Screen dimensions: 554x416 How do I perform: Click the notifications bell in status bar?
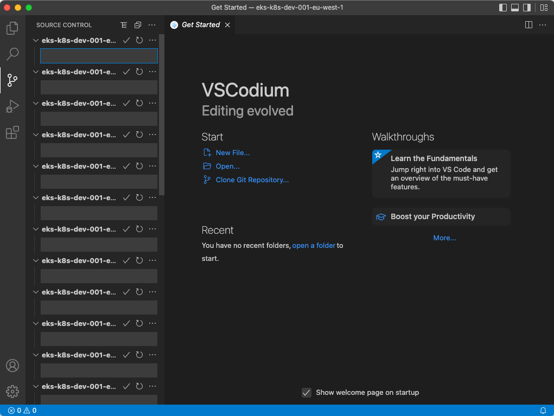pos(543,410)
